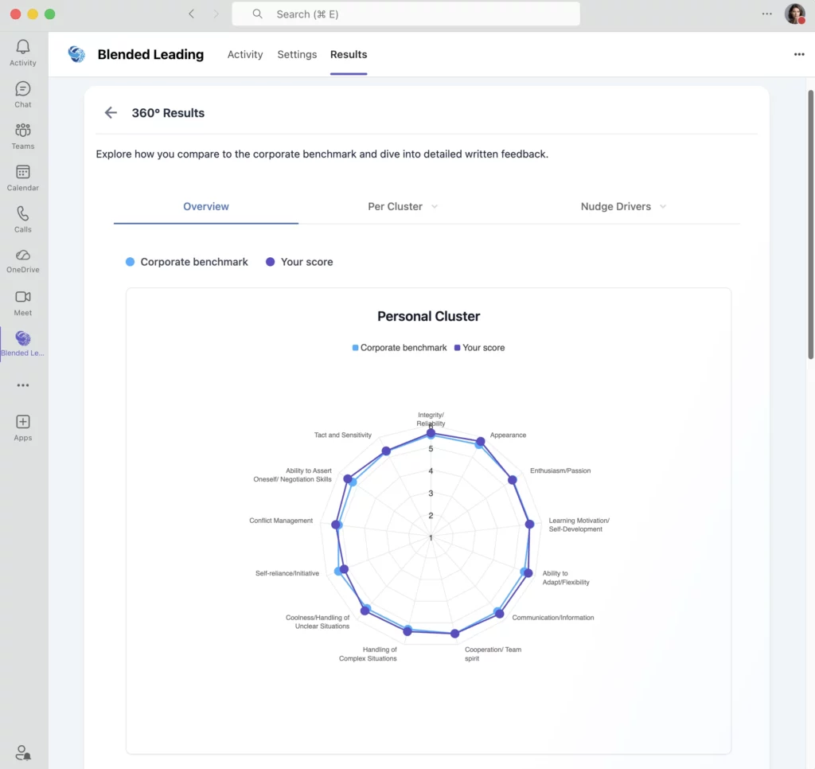Show more apps via sidebar ellipsis
The width and height of the screenshot is (815, 769).
(23, 385)
